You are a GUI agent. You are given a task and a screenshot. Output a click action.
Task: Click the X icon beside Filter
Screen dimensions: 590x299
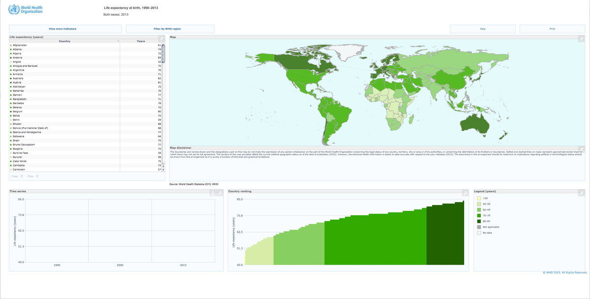[x=37, y=176]
